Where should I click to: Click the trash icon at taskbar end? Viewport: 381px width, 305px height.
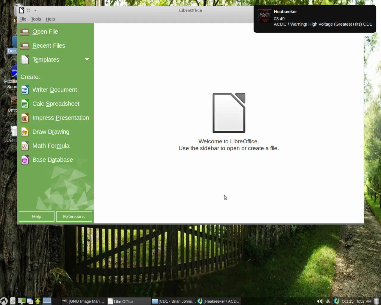(x=377, y=301)
